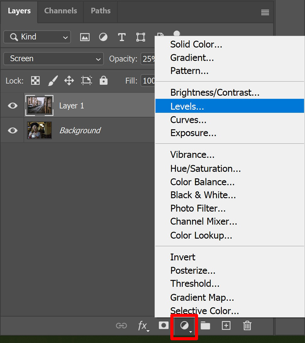Choose Brightness/Contrast... adjustment
Image resolution: width=305 pixels, height=343 pixels.
(230, 93)
